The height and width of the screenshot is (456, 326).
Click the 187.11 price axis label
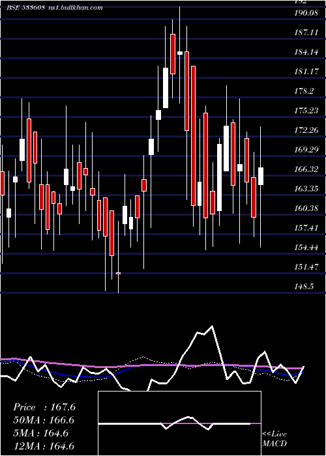(306, 33)
